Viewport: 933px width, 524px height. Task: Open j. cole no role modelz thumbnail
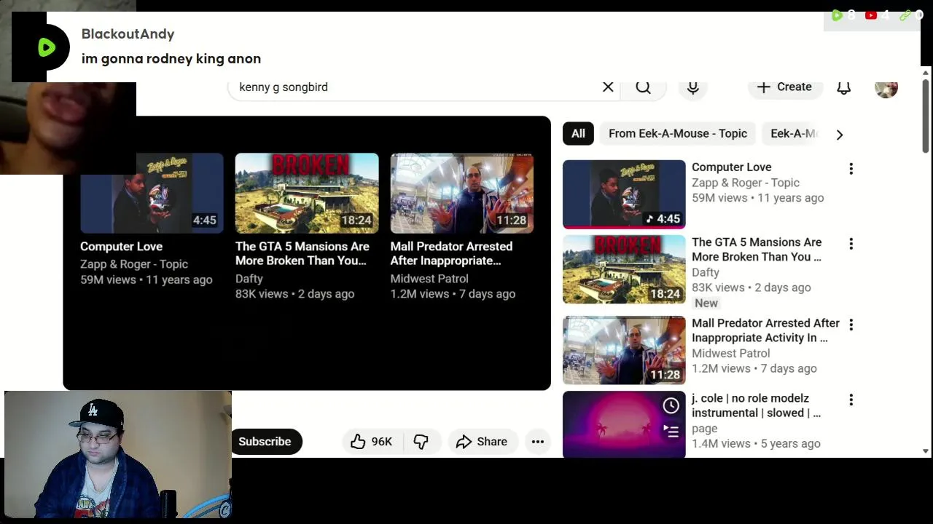pyautogui.click(x=624, y=425)
